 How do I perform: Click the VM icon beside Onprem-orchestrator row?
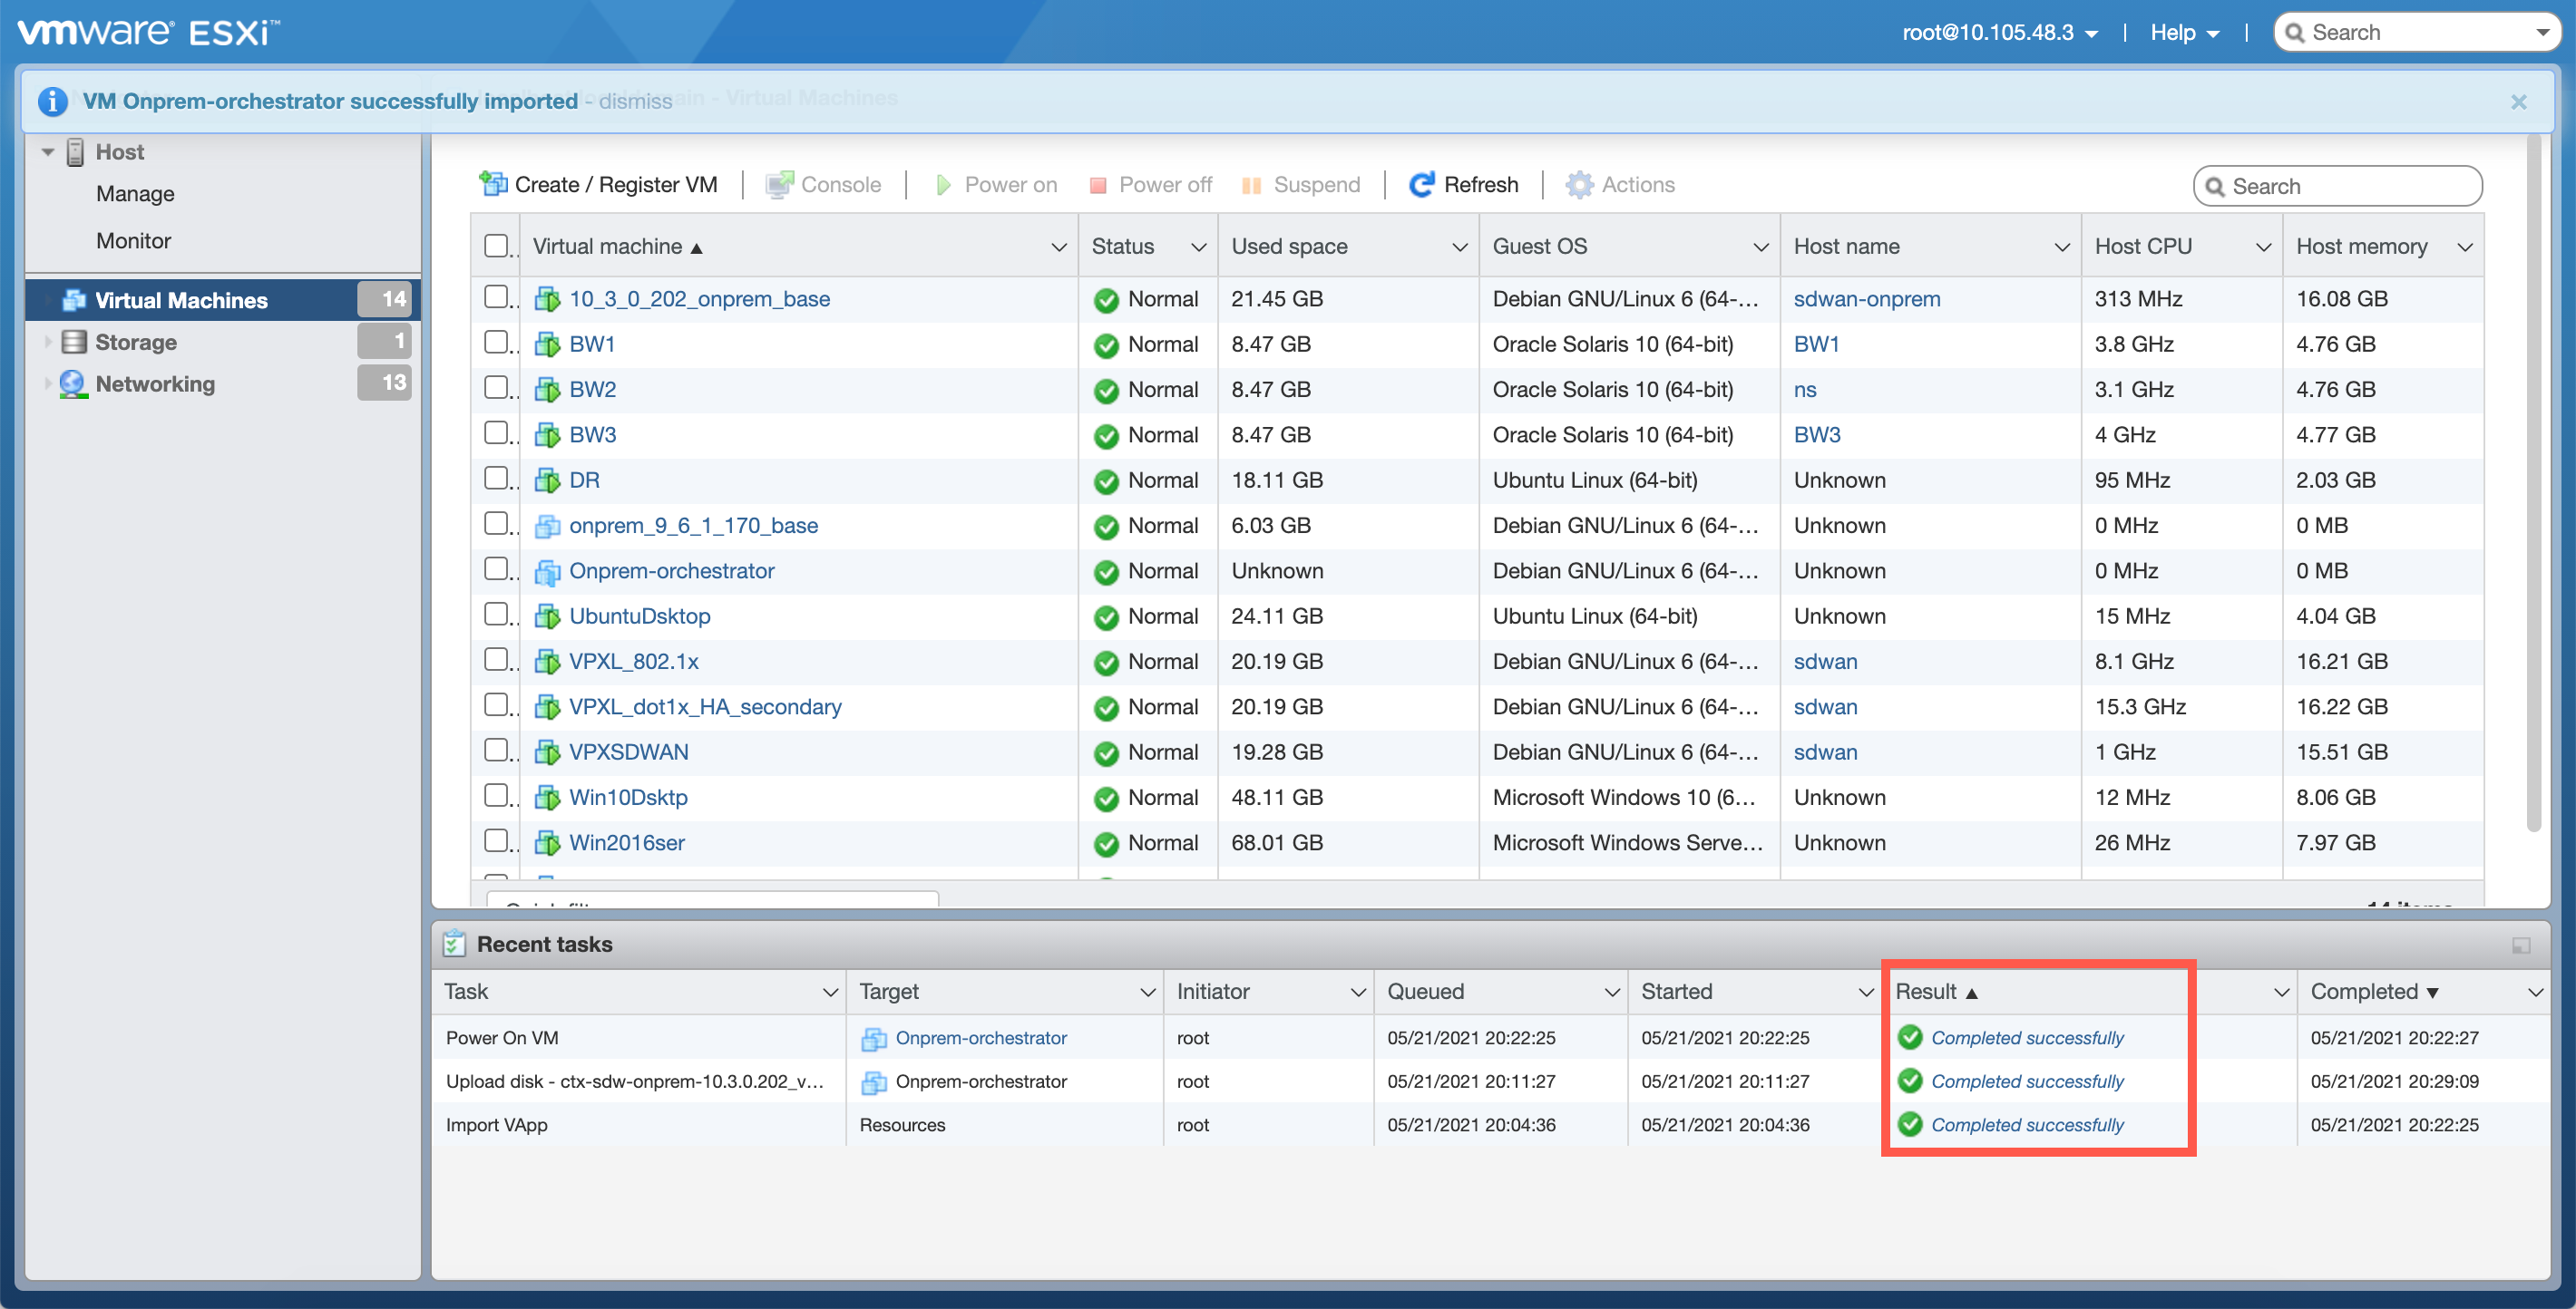(547, 572)
